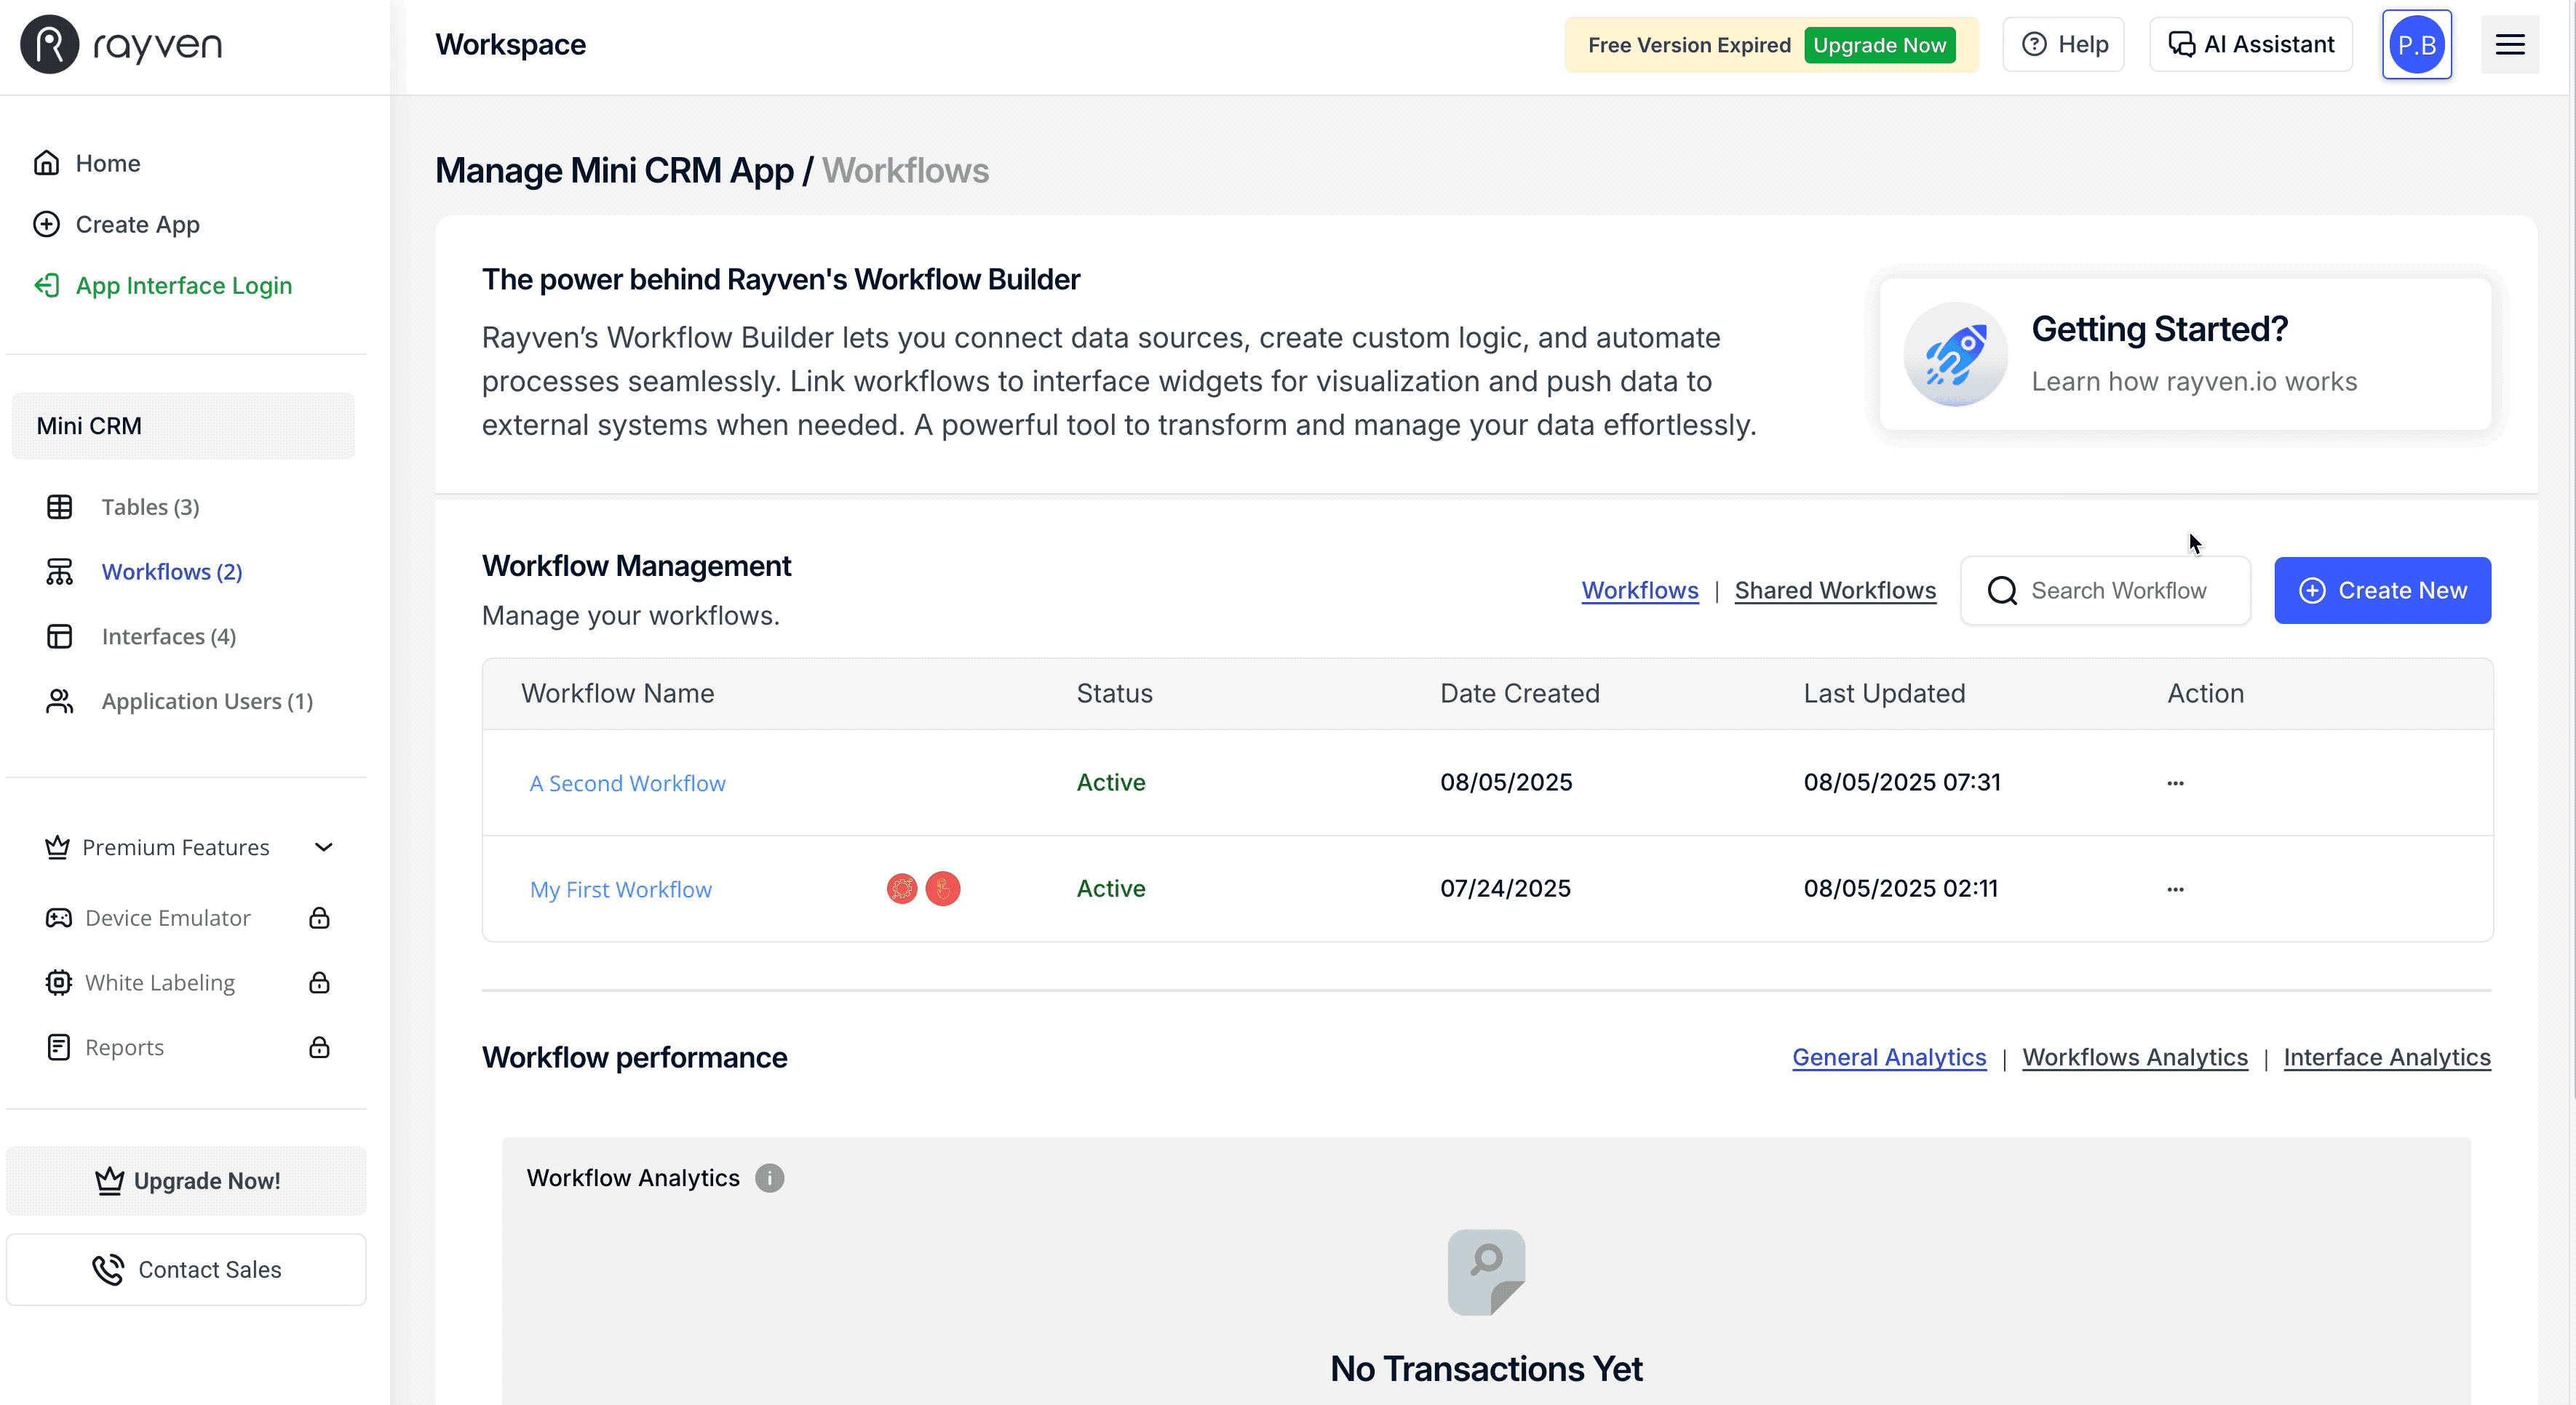
Task: Select the Home icon in the sidebar
Action: (x=48, y=163)
